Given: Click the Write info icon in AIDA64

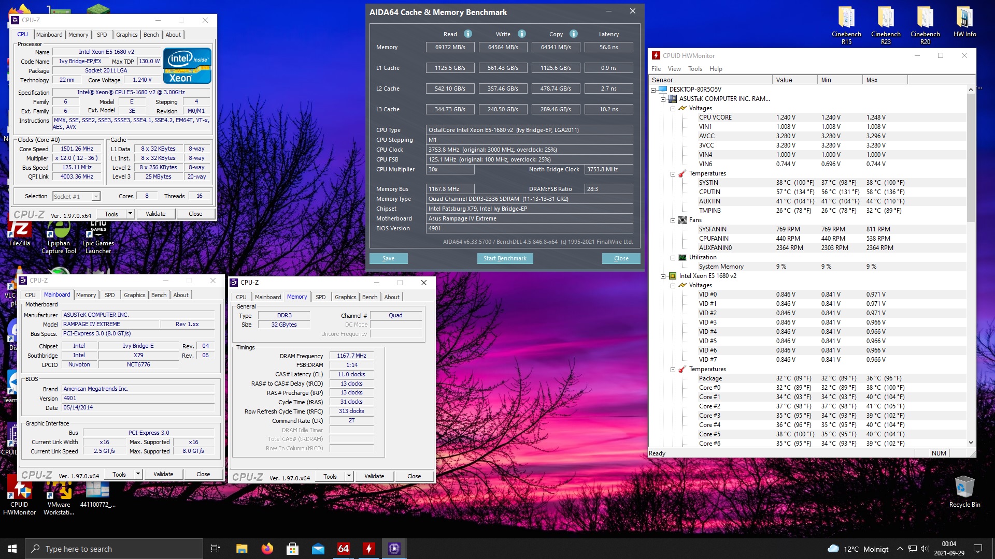Looking at the screenshot, I should (522, 34).
